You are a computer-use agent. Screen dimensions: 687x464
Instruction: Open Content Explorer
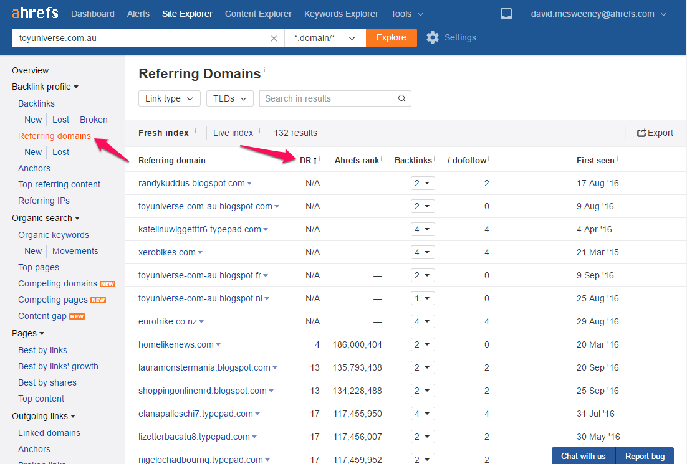(259, 14)
